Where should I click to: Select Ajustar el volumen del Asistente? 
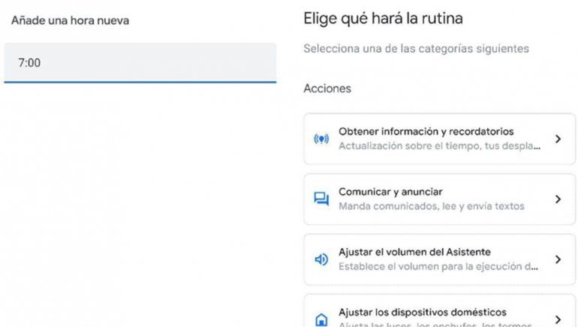(x=414, y=252)
